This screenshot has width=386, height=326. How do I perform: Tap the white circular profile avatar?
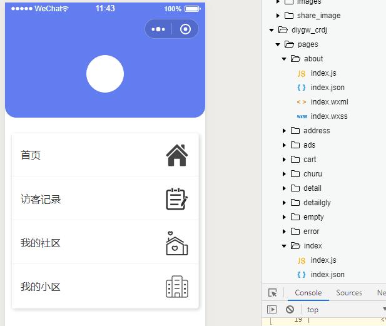[105, 74]
